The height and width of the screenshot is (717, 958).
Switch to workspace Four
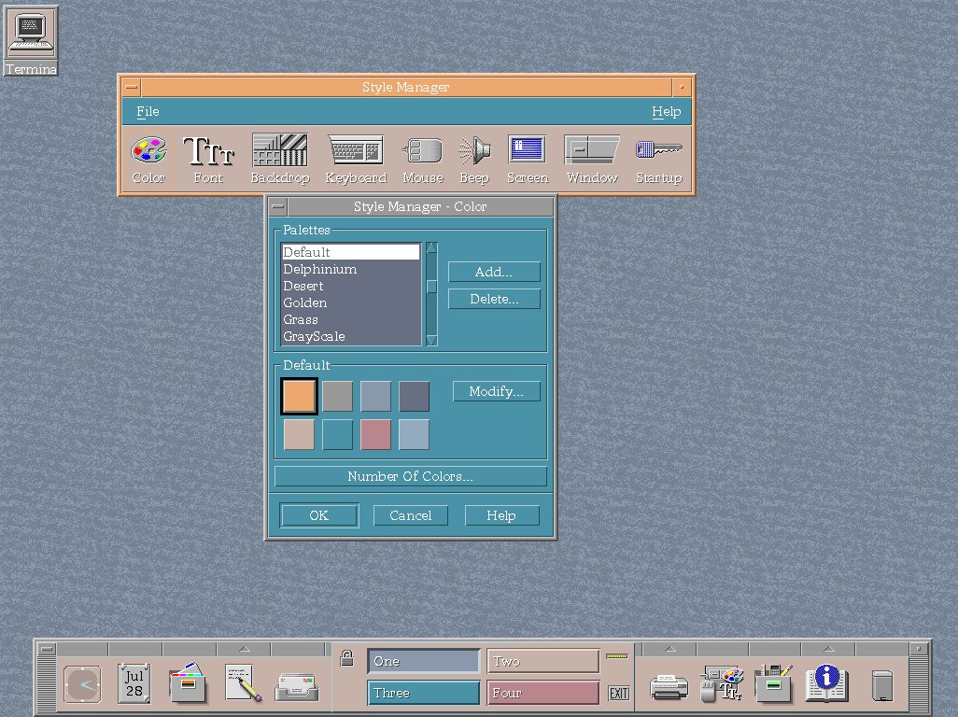pos(542,692)
